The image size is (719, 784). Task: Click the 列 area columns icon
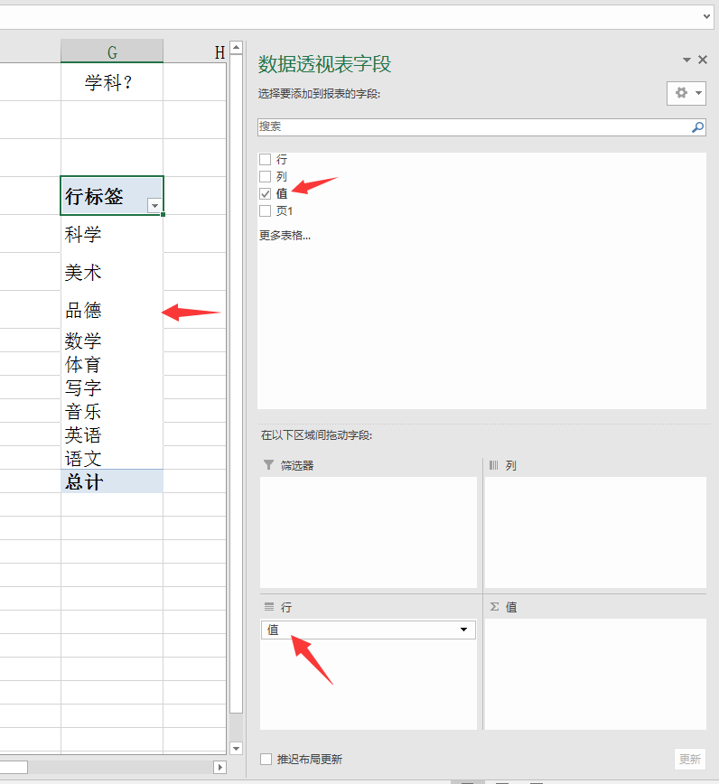point(493,465)
